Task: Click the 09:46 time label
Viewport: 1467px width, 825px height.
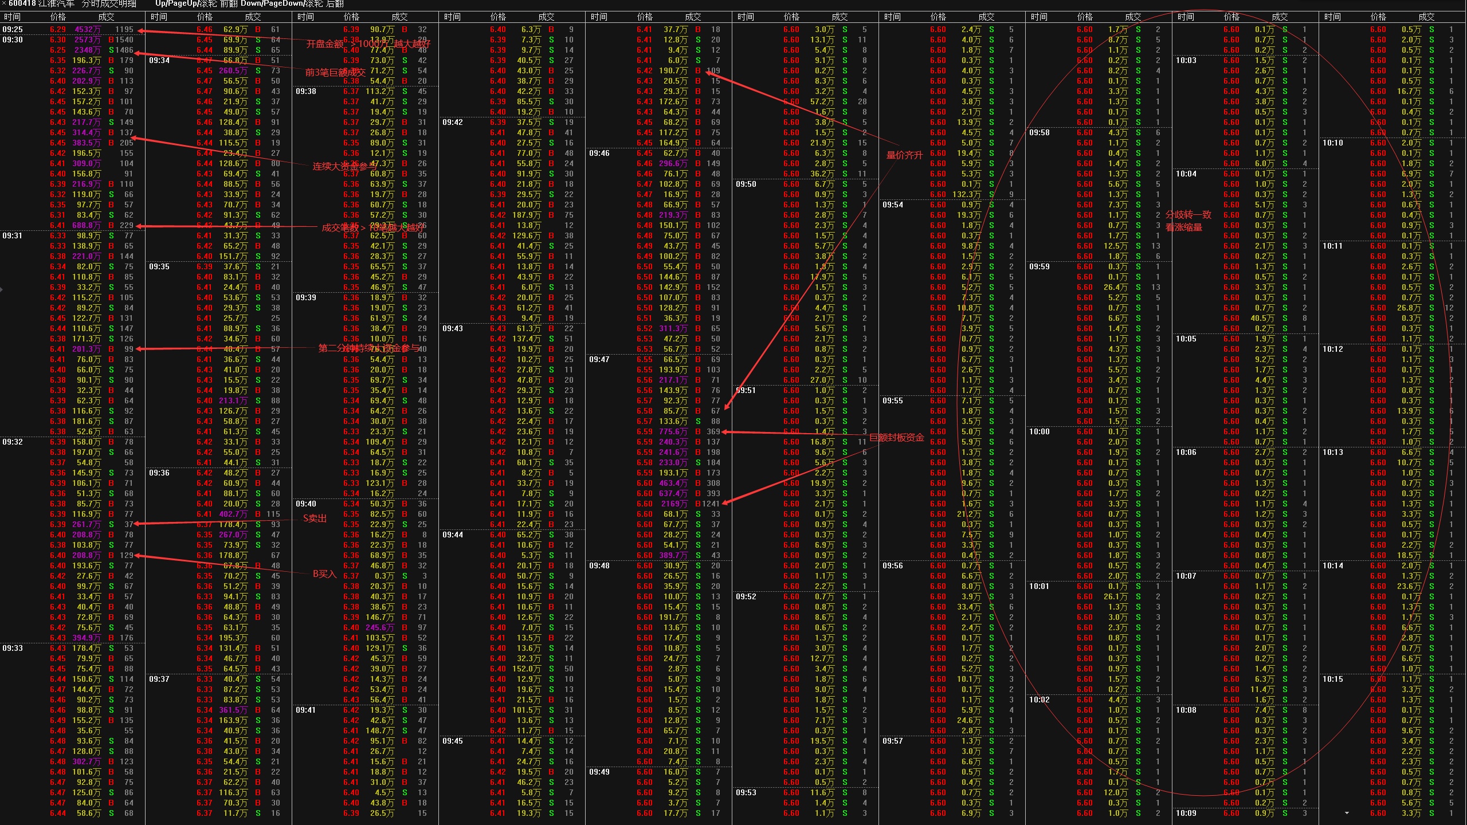Action: pyautogui.click(x=599, y=153)
